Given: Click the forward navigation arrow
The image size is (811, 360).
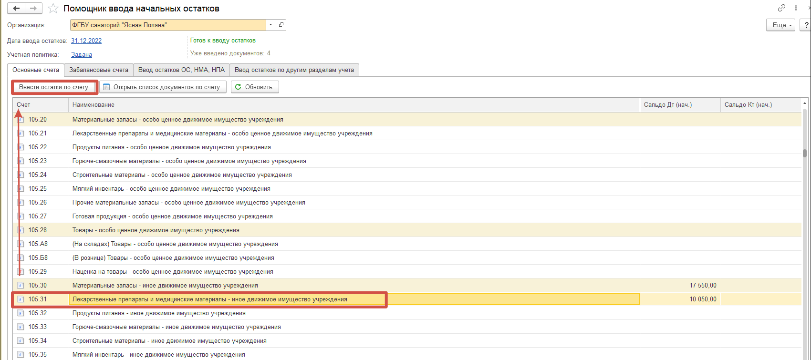Looking at the screenshot, I should click(33, 9).
